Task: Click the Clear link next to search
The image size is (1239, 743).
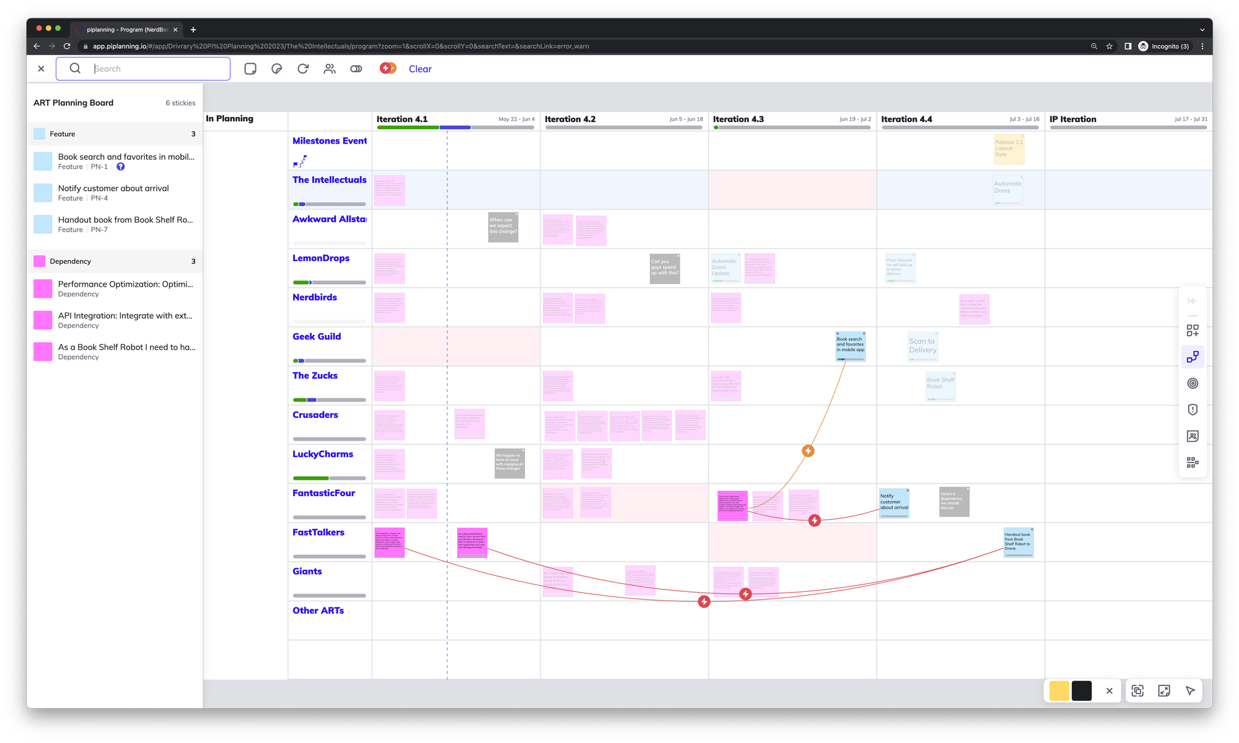Action: [420, 69]
